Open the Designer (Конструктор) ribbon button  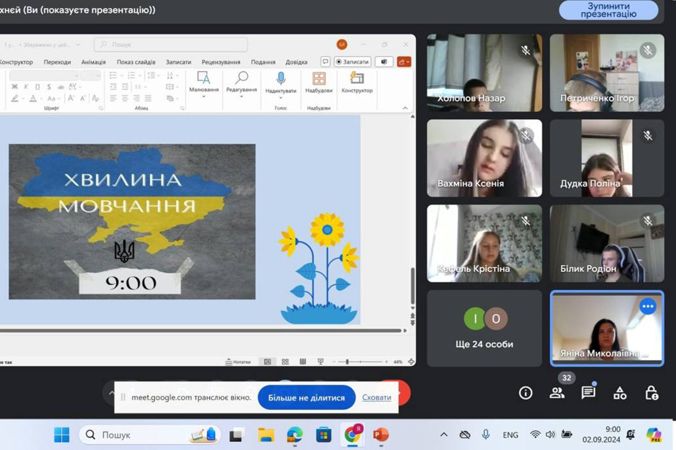click(x=357, y=83)
